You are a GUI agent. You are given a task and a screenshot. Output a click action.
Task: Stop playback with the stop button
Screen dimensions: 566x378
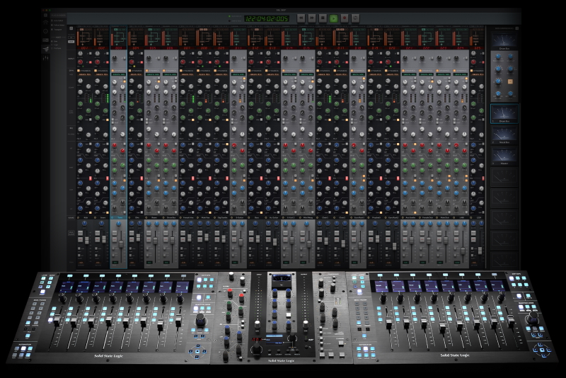coord(323,18)
